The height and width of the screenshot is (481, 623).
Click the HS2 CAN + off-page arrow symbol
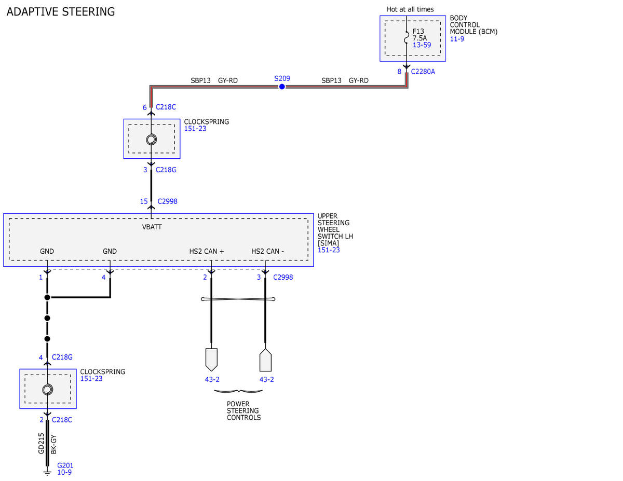pos(211,359)
